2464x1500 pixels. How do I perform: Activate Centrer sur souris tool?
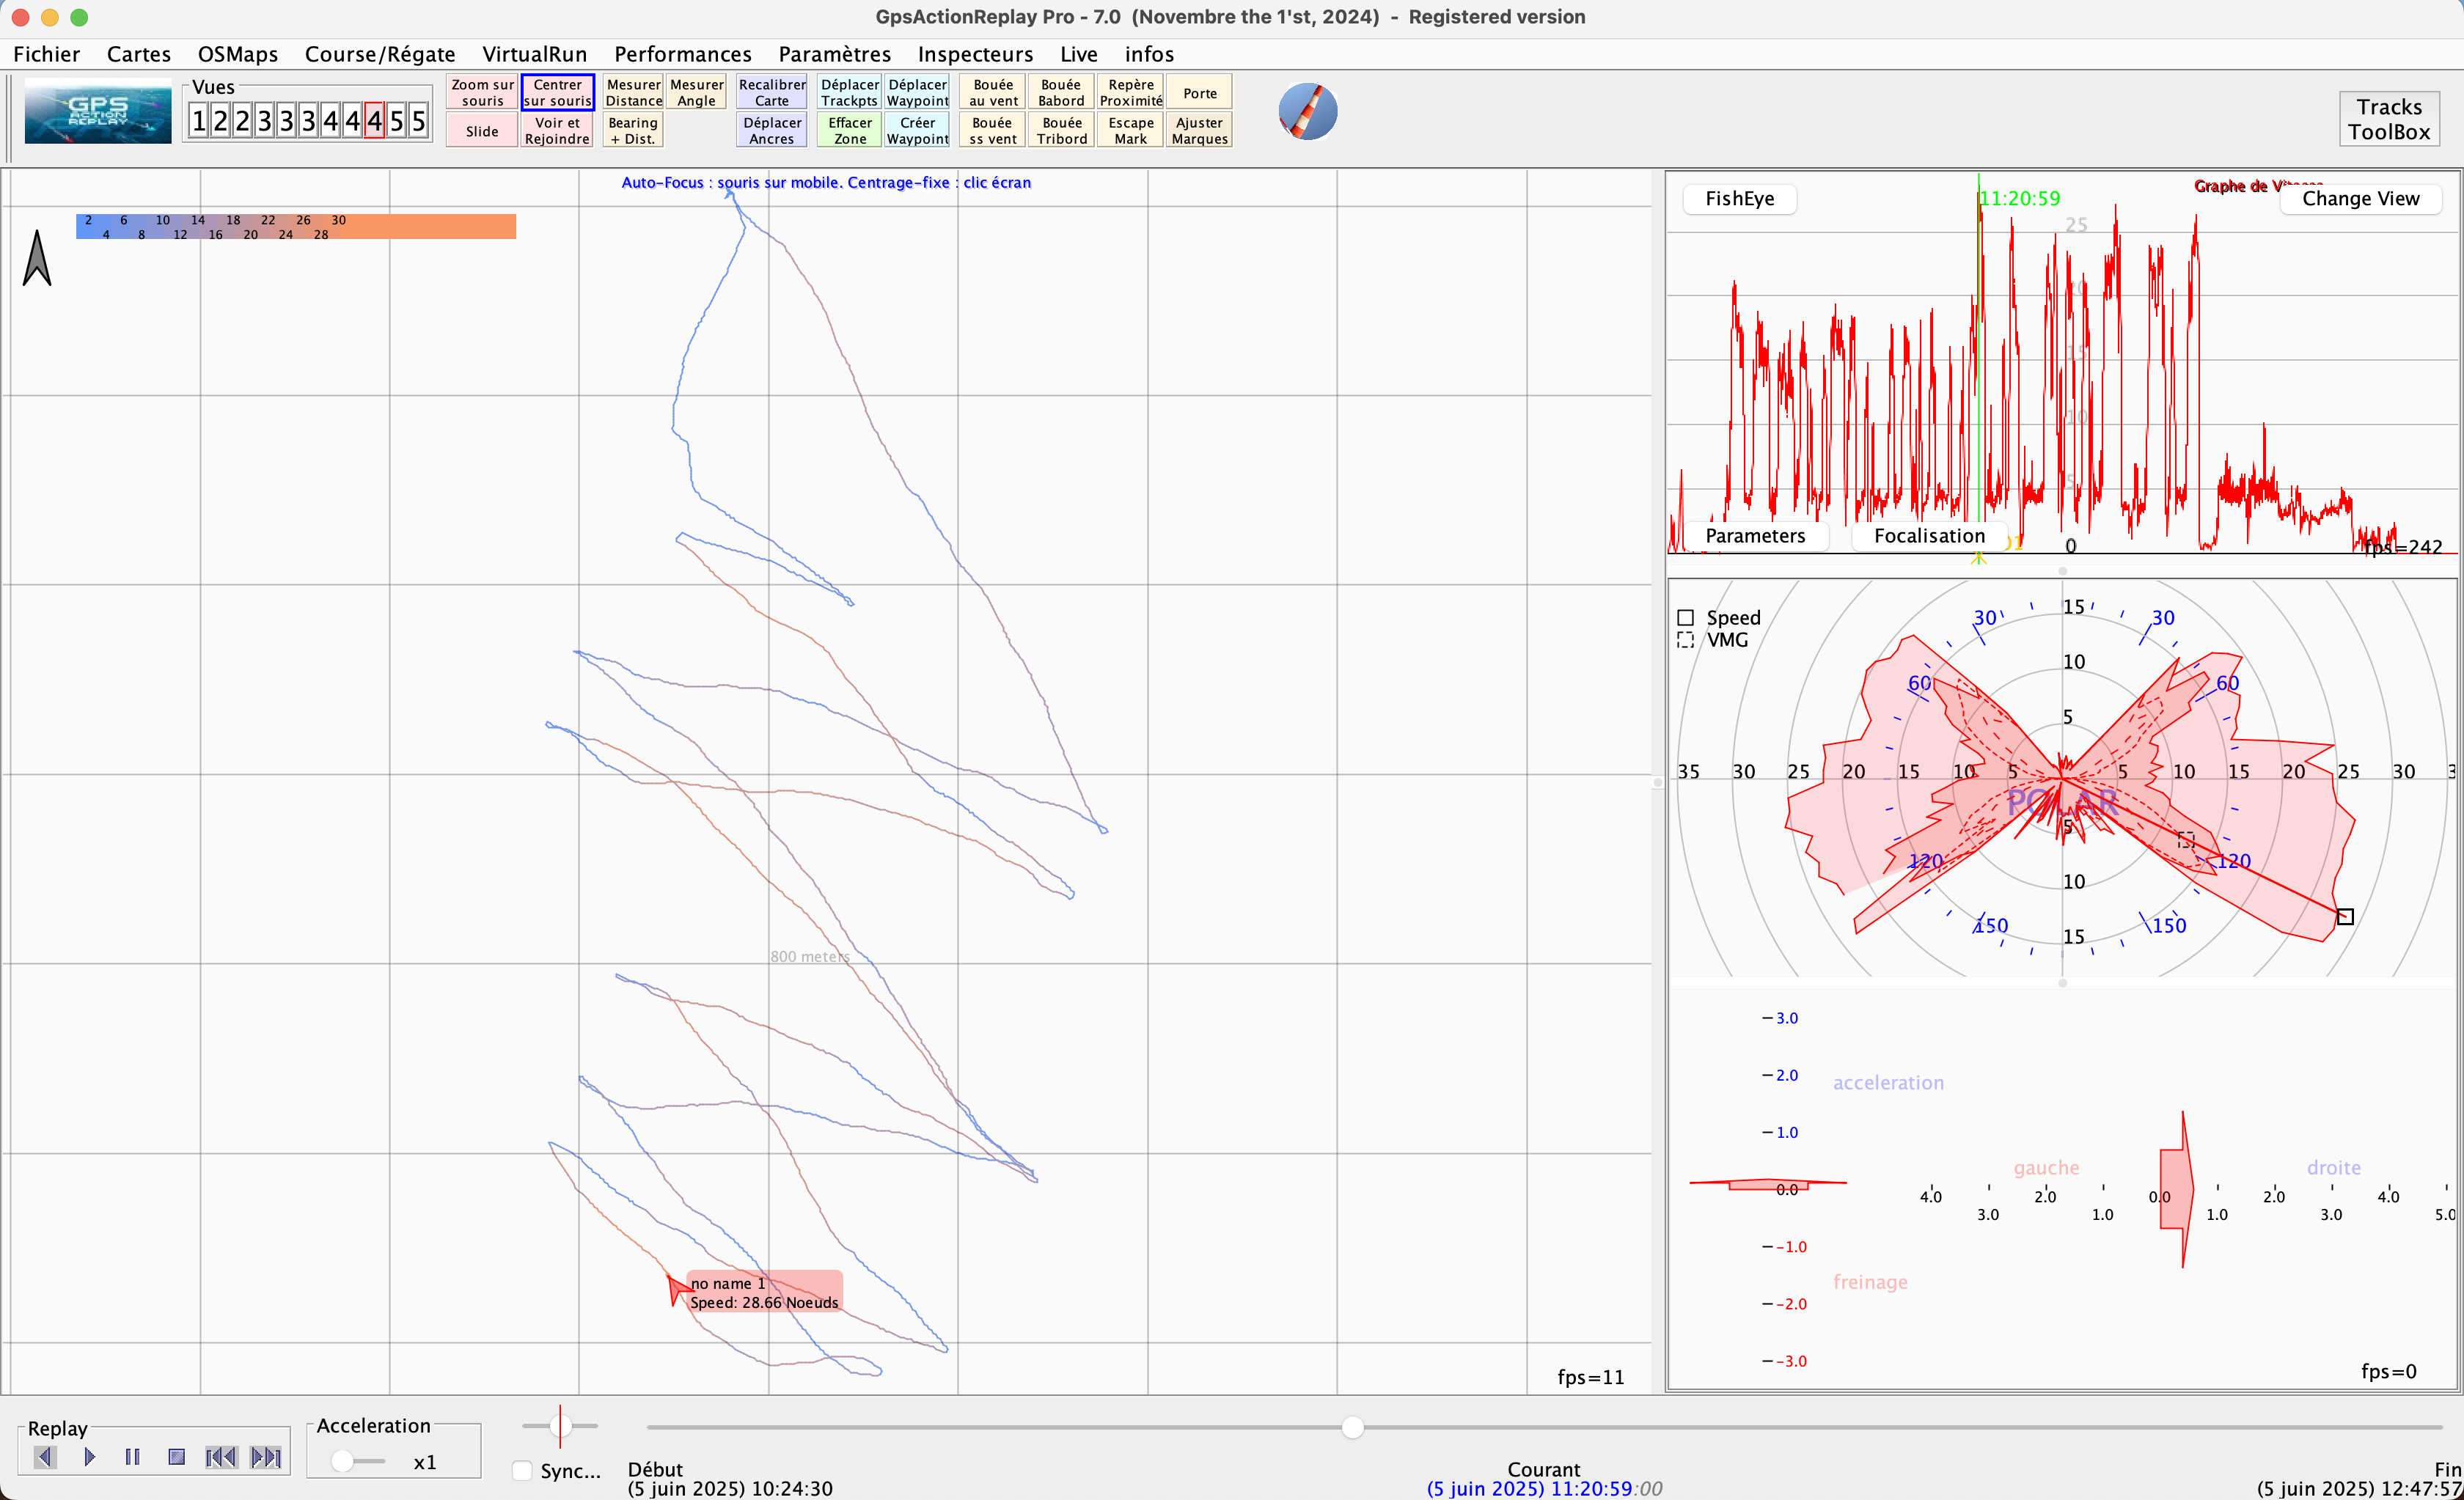click(x=557, y=92)
